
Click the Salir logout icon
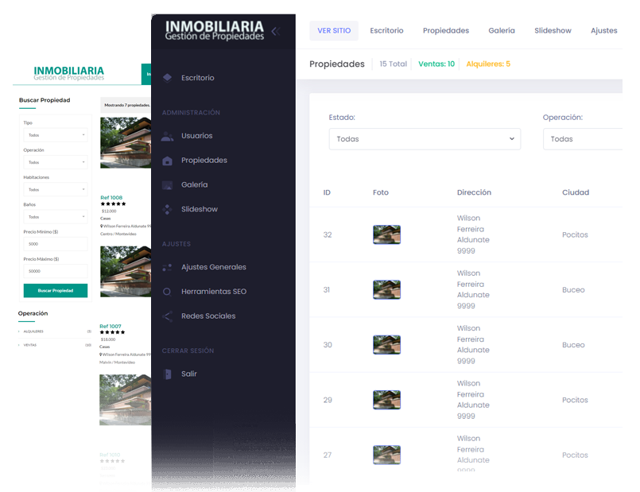pos(167,374)
